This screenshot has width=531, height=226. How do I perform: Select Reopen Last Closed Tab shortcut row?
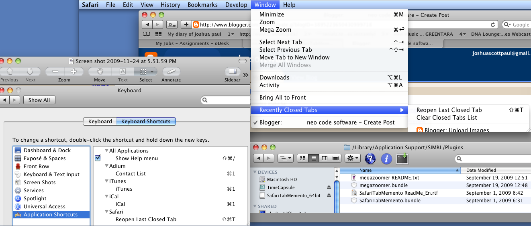coord(170,220)
